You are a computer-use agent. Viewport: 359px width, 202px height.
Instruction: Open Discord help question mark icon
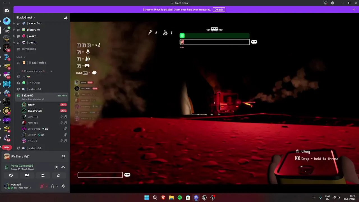[x=333, y=3]
